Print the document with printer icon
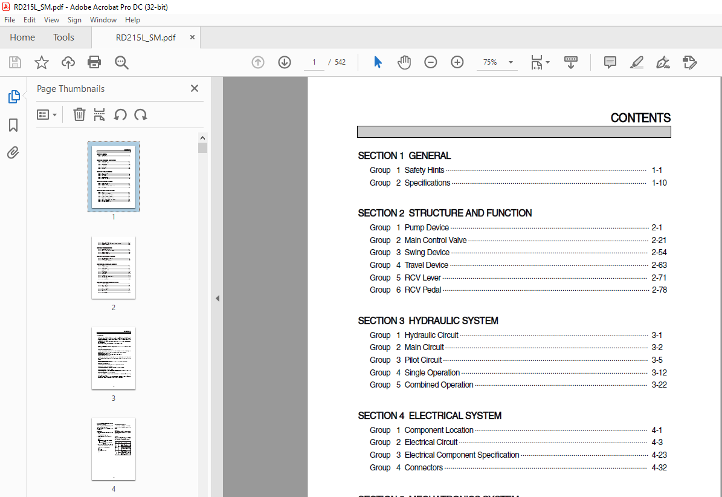 (94, 62)
